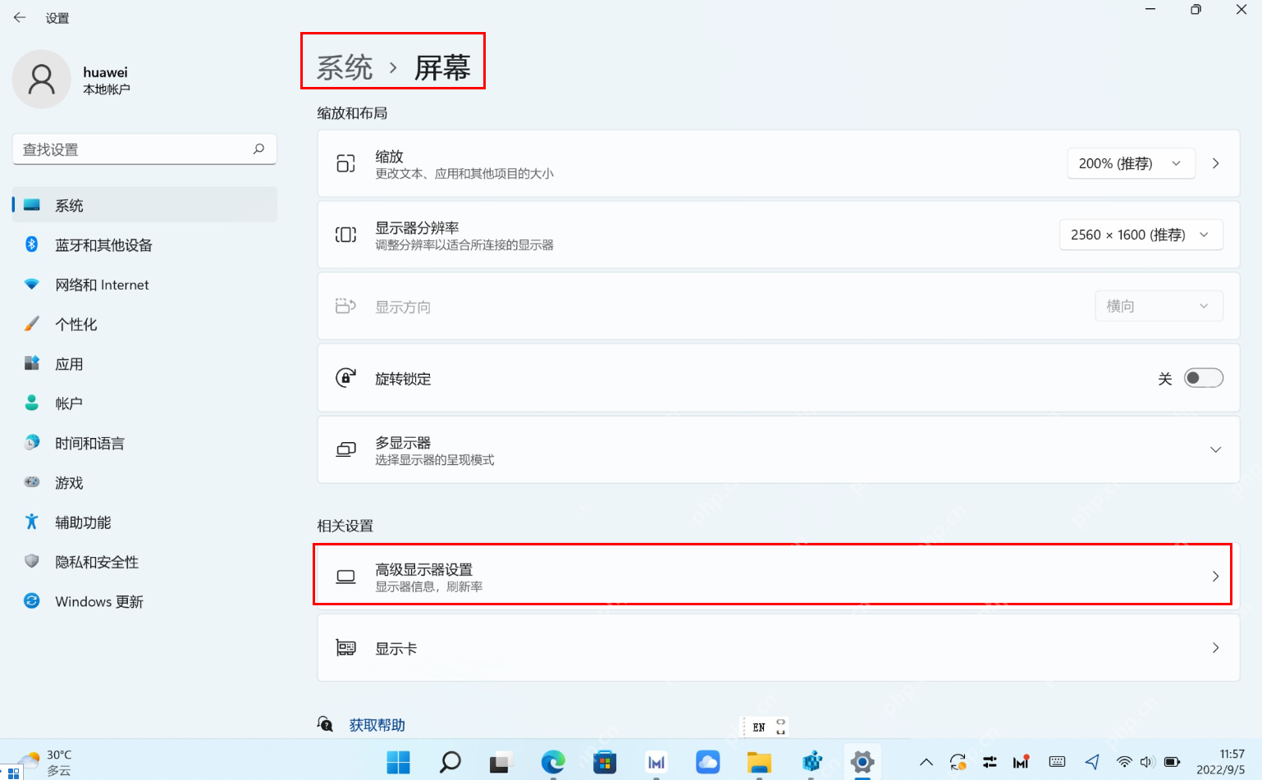This screenshot has width=1262, height=780.
Task: Select Network and Internet
Action: point(144,285)
